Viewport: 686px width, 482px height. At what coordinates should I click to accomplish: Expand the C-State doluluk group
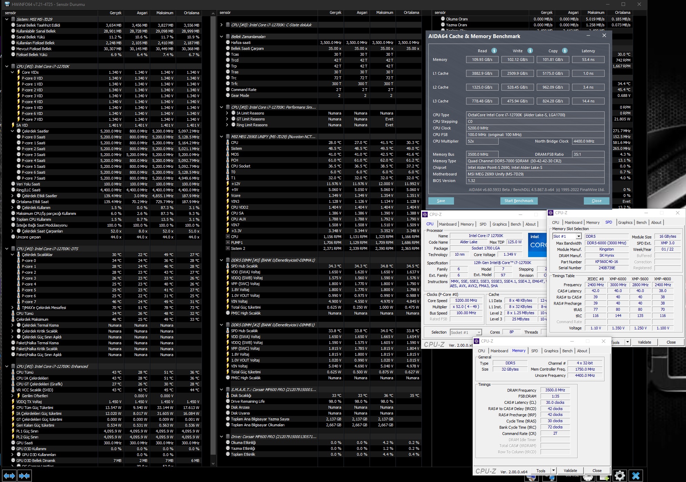(221, 25)
